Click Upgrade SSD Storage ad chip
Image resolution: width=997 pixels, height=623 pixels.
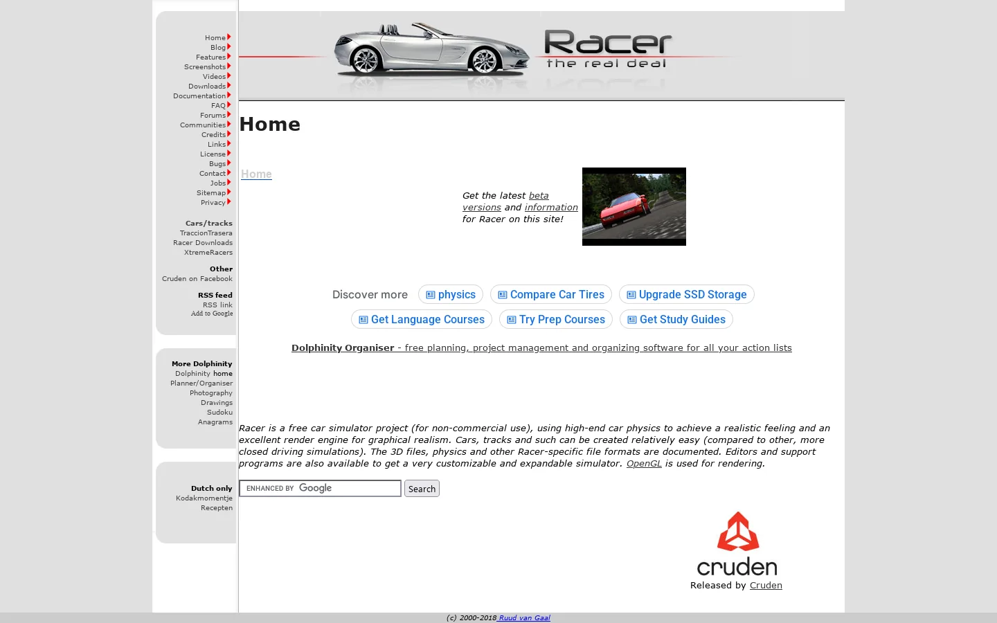click(x=687, y=295)
